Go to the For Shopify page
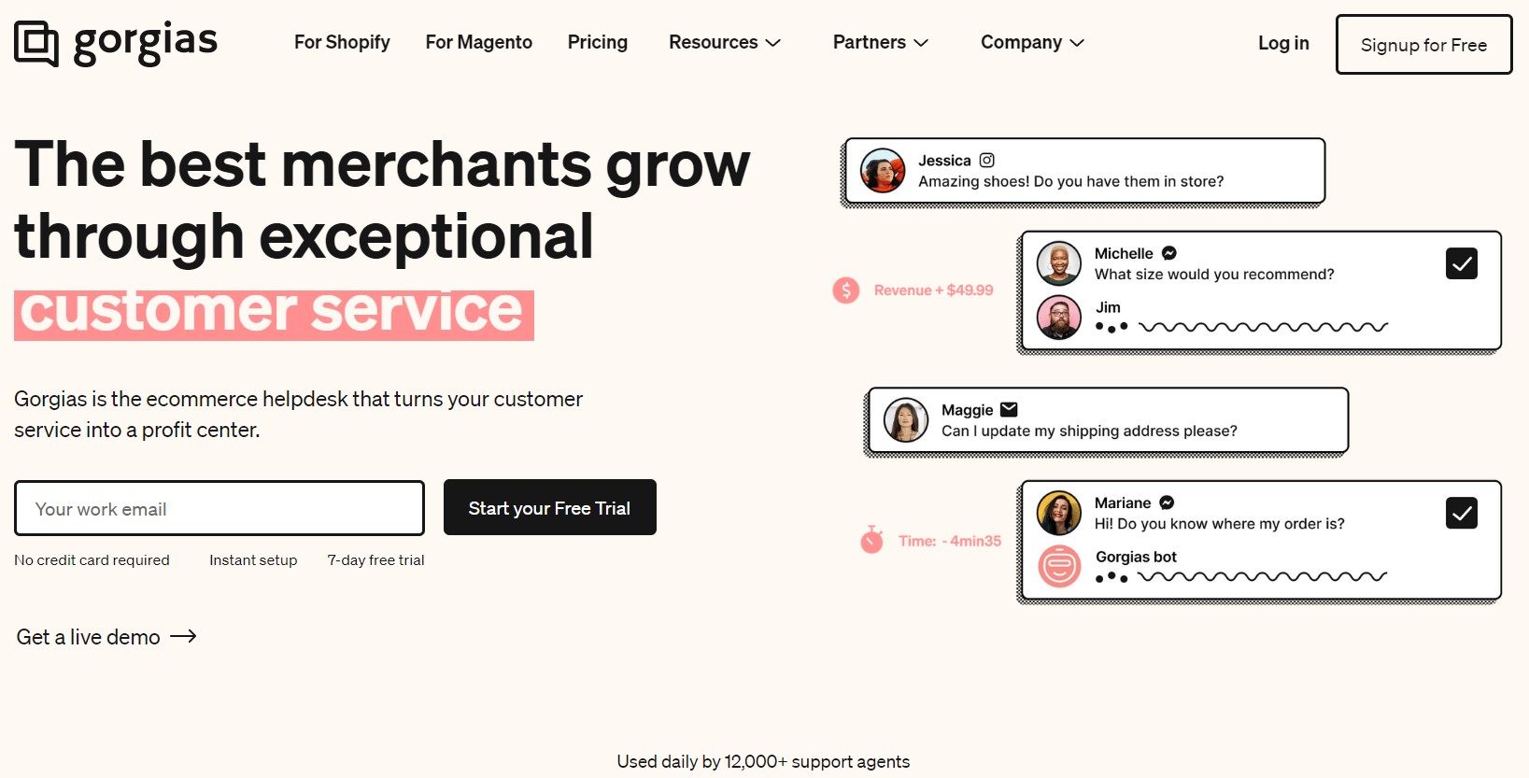Screen dimensions: 1529x778 point(342,43)
